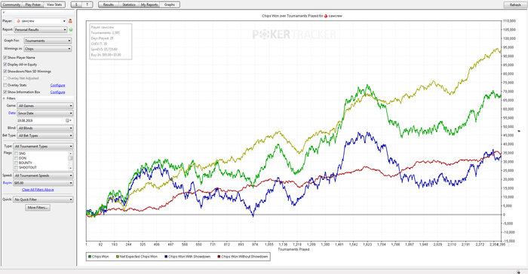Screen dimensions: 528x274
Task: Click the Chips Won green legend marker
Action: tap(90, 257)
